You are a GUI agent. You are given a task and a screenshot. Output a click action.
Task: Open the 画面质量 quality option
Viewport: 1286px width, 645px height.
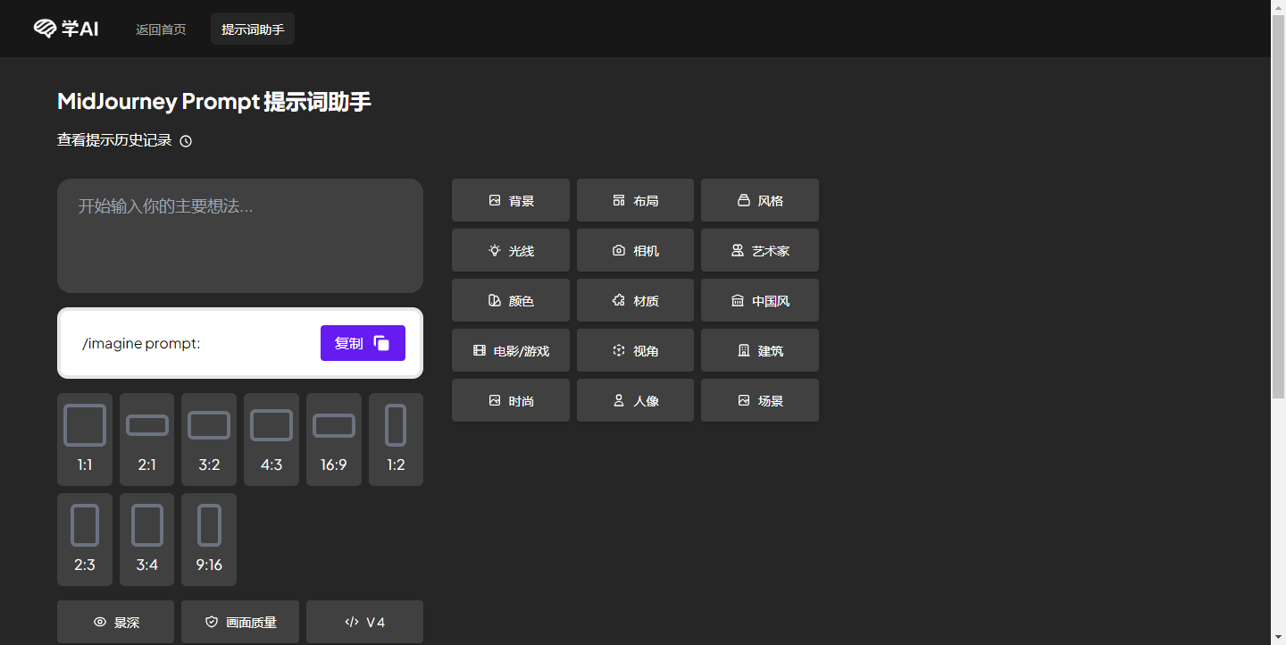pyautogui.click(x=240, y=622)
